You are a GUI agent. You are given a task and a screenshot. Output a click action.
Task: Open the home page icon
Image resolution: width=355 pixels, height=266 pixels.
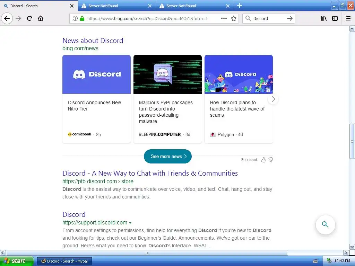click(41, 18)
